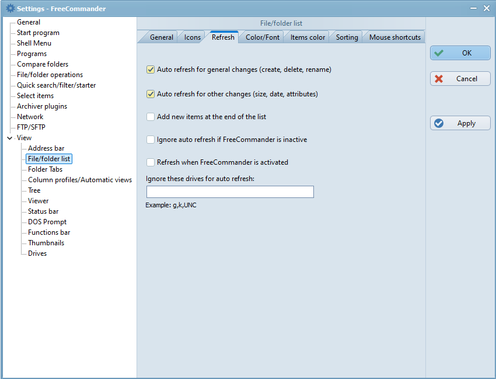Screen dimensions: 496x379
Task: Switch to the Icons tab
Action: 193,37
